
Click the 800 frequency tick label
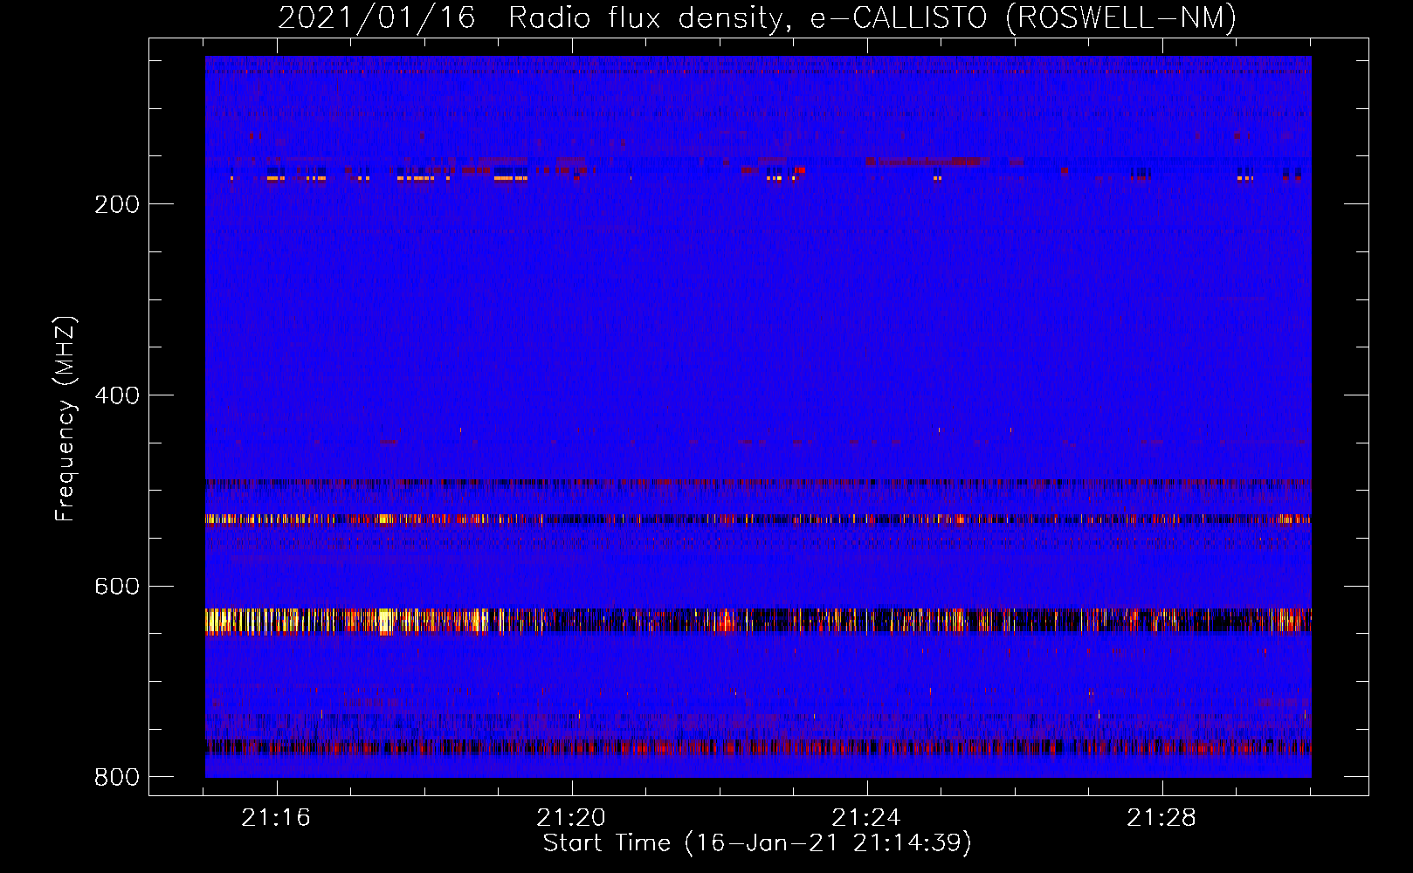point(117,777)
